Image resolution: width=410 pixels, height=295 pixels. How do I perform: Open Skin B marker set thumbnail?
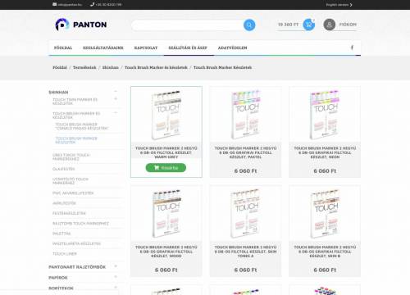coord(325,214)
